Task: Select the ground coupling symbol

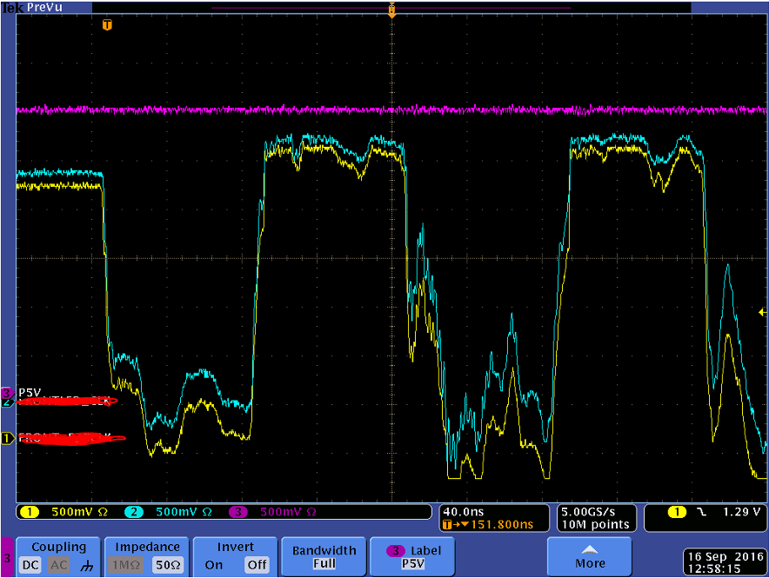Action: pos(87,565)
